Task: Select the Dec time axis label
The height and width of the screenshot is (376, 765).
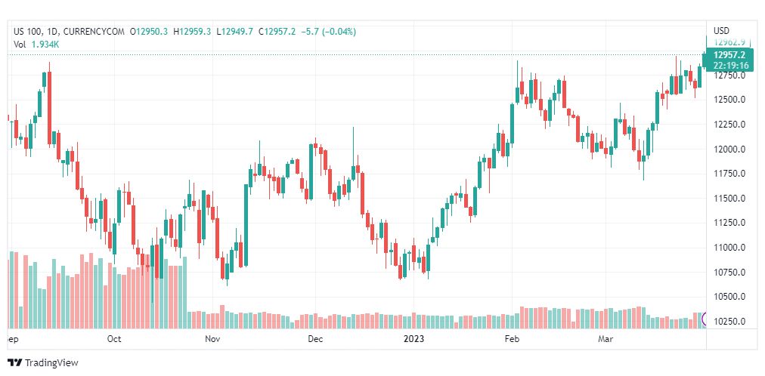Action: tap(316, 339)
